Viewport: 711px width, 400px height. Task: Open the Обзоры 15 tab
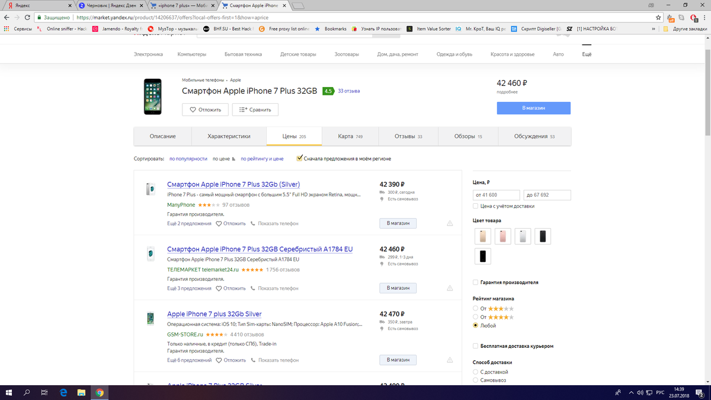(x=468, y=136)
